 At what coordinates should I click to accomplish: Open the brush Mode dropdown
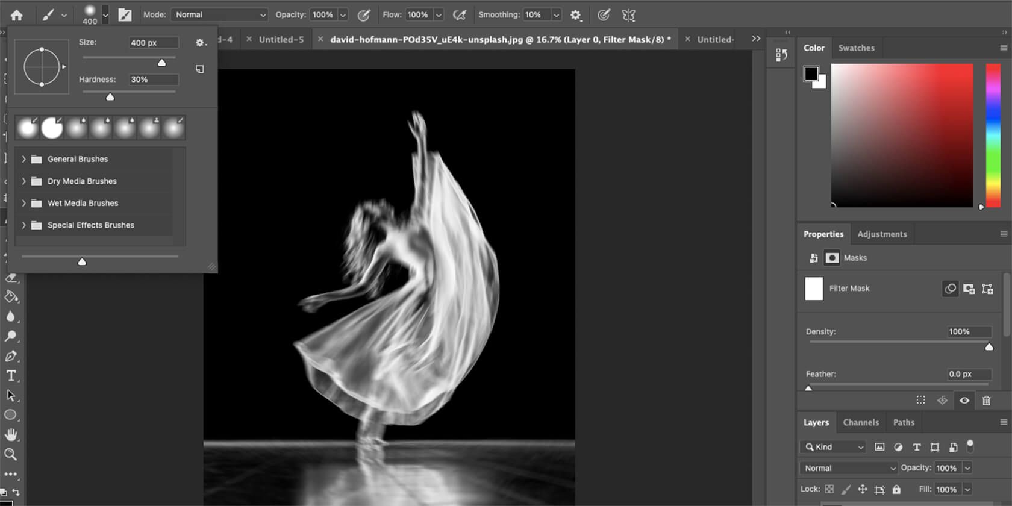[x=220, y=15]
